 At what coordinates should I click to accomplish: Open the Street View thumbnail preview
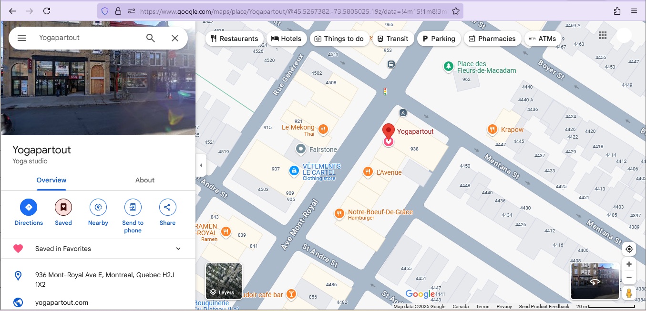pos(595,281)
